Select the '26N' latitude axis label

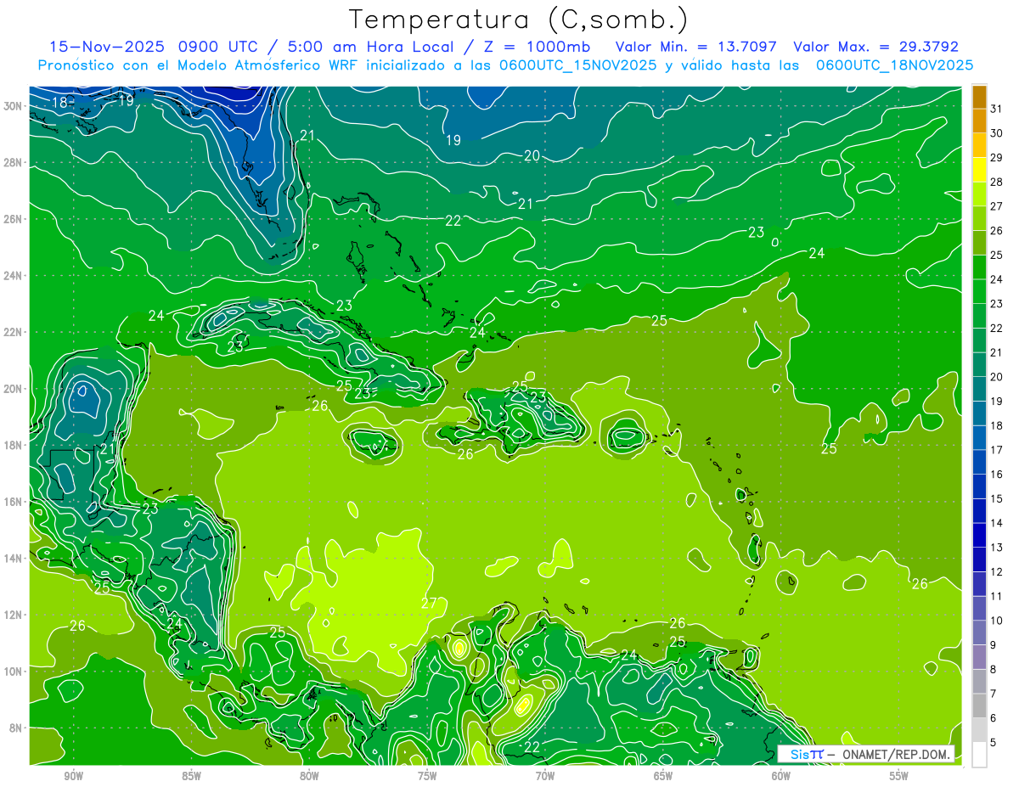click(x=14, y=219)
